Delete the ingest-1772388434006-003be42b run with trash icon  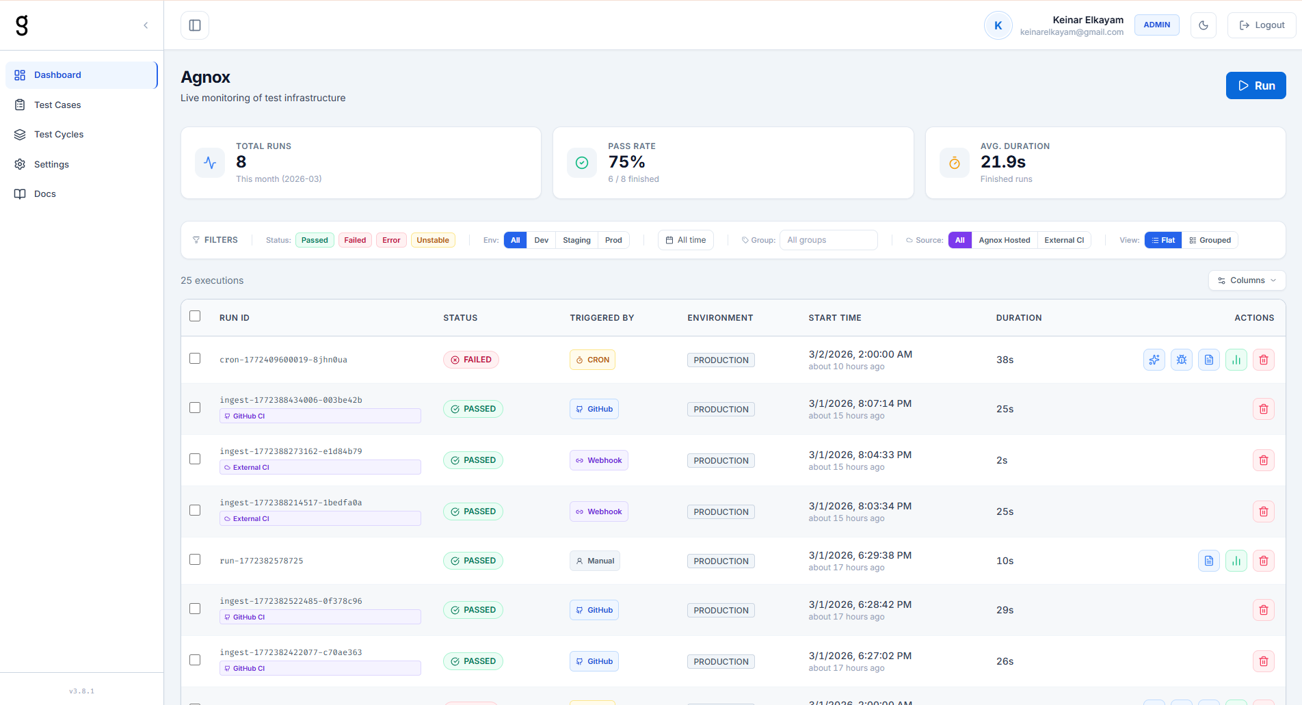1263,409
